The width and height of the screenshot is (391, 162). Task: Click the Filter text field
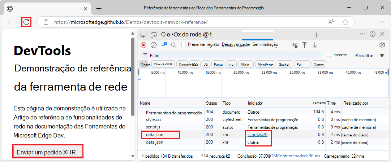tap(231, 55)
